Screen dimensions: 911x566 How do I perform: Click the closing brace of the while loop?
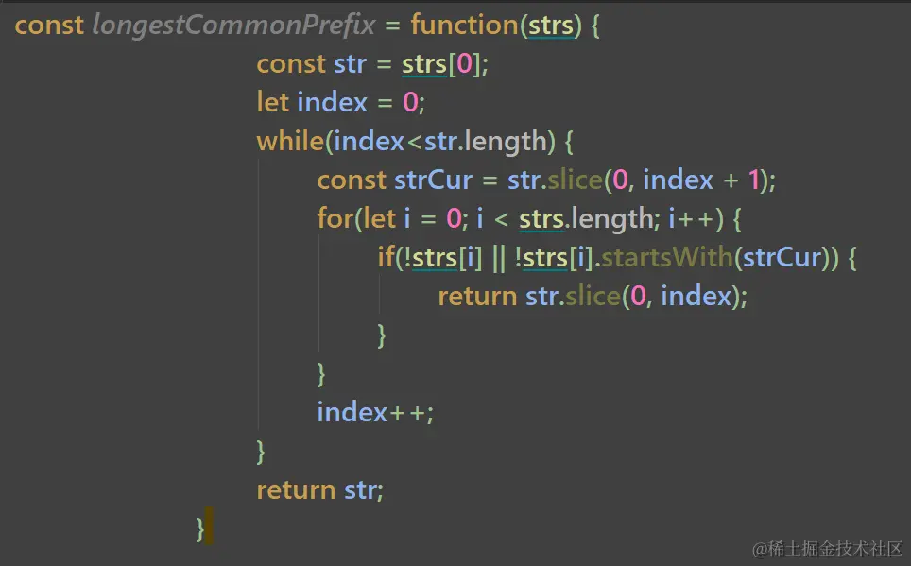point(261,452)
